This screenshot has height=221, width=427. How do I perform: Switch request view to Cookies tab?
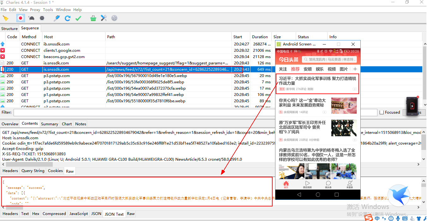coord(55,171)
